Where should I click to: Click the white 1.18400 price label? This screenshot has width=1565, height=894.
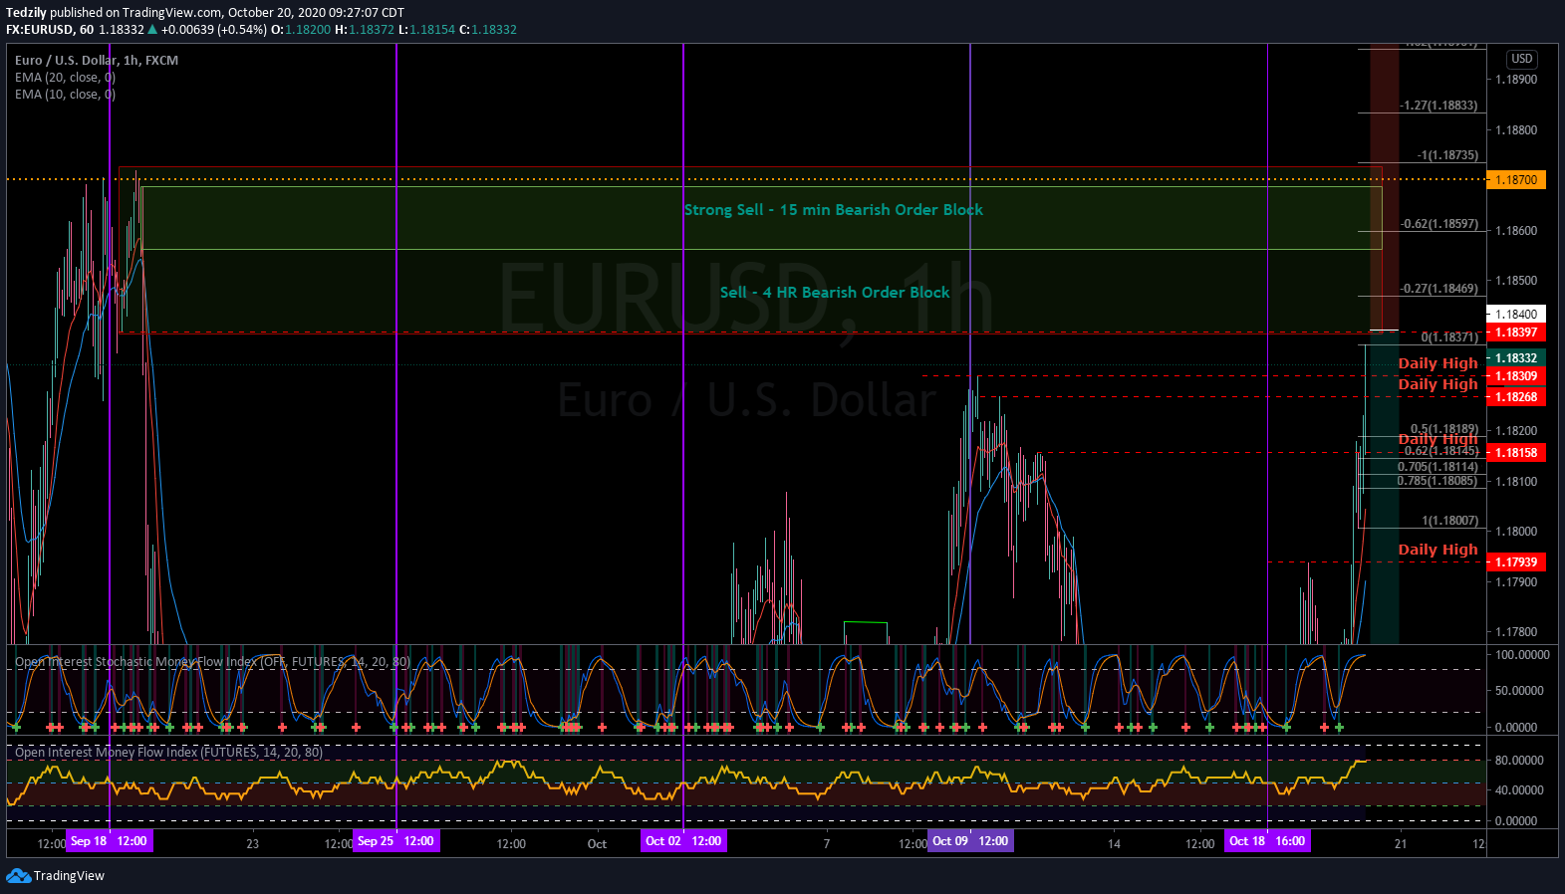click(1515, 314)
